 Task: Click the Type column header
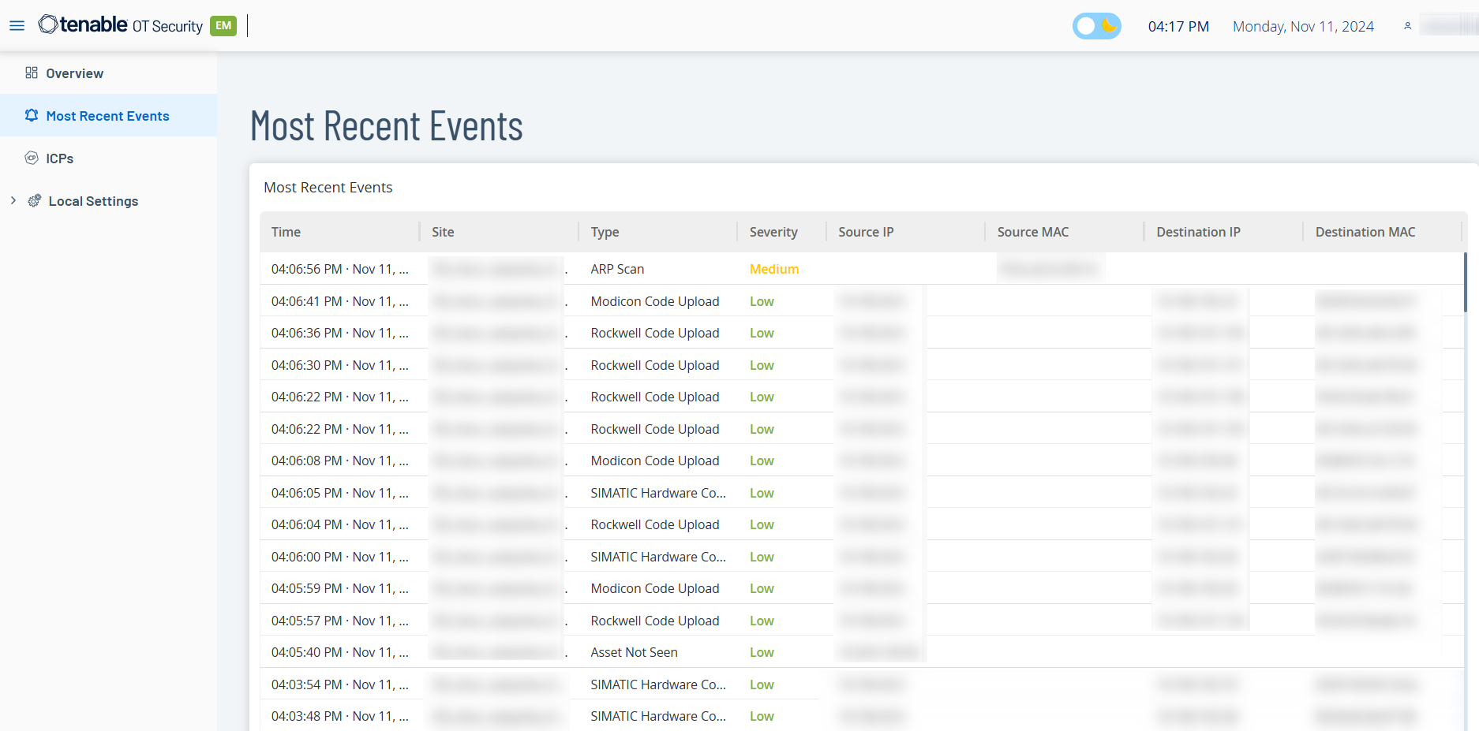click(605, 232)
